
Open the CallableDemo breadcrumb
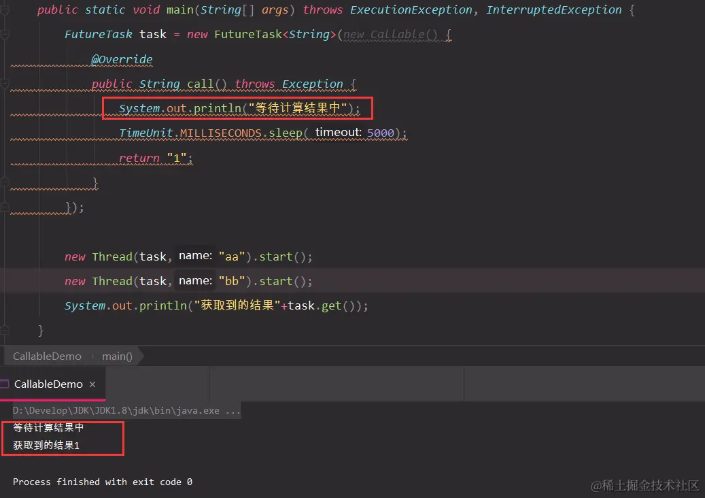[47, 356]
